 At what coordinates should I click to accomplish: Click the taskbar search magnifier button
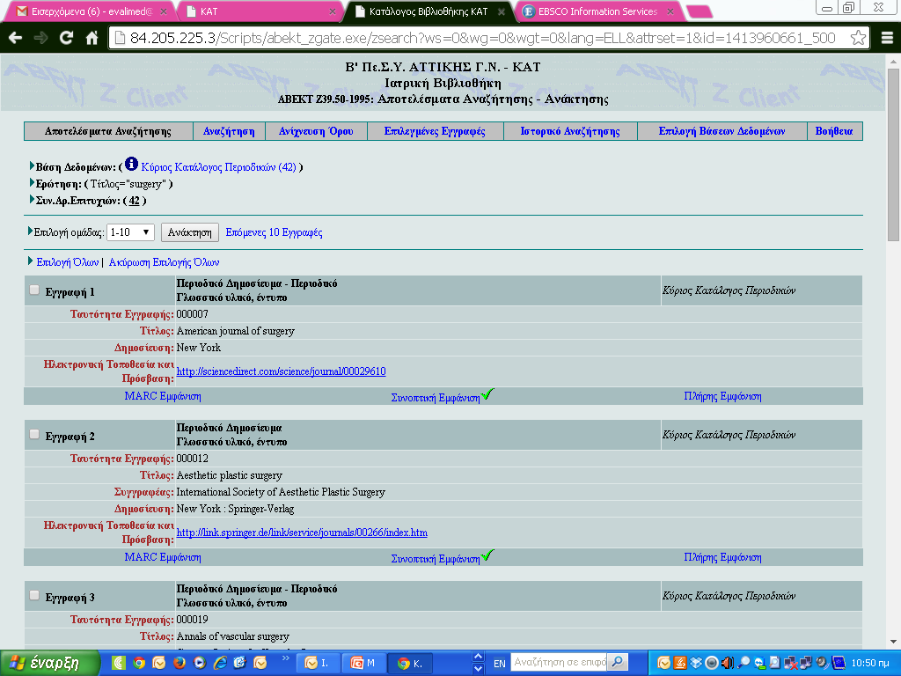pyautogui.click(x=618, y=662)
